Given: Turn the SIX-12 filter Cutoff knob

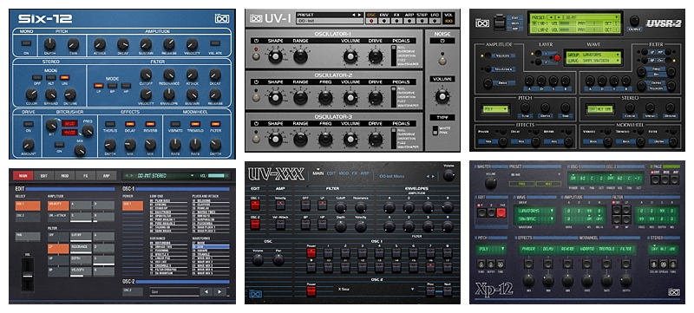Looking at the screenshot, I should 146,75.
